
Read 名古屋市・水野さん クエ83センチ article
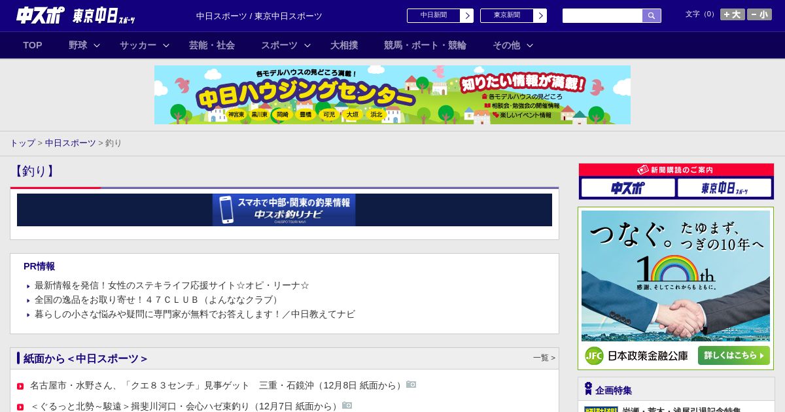point(217,386)
